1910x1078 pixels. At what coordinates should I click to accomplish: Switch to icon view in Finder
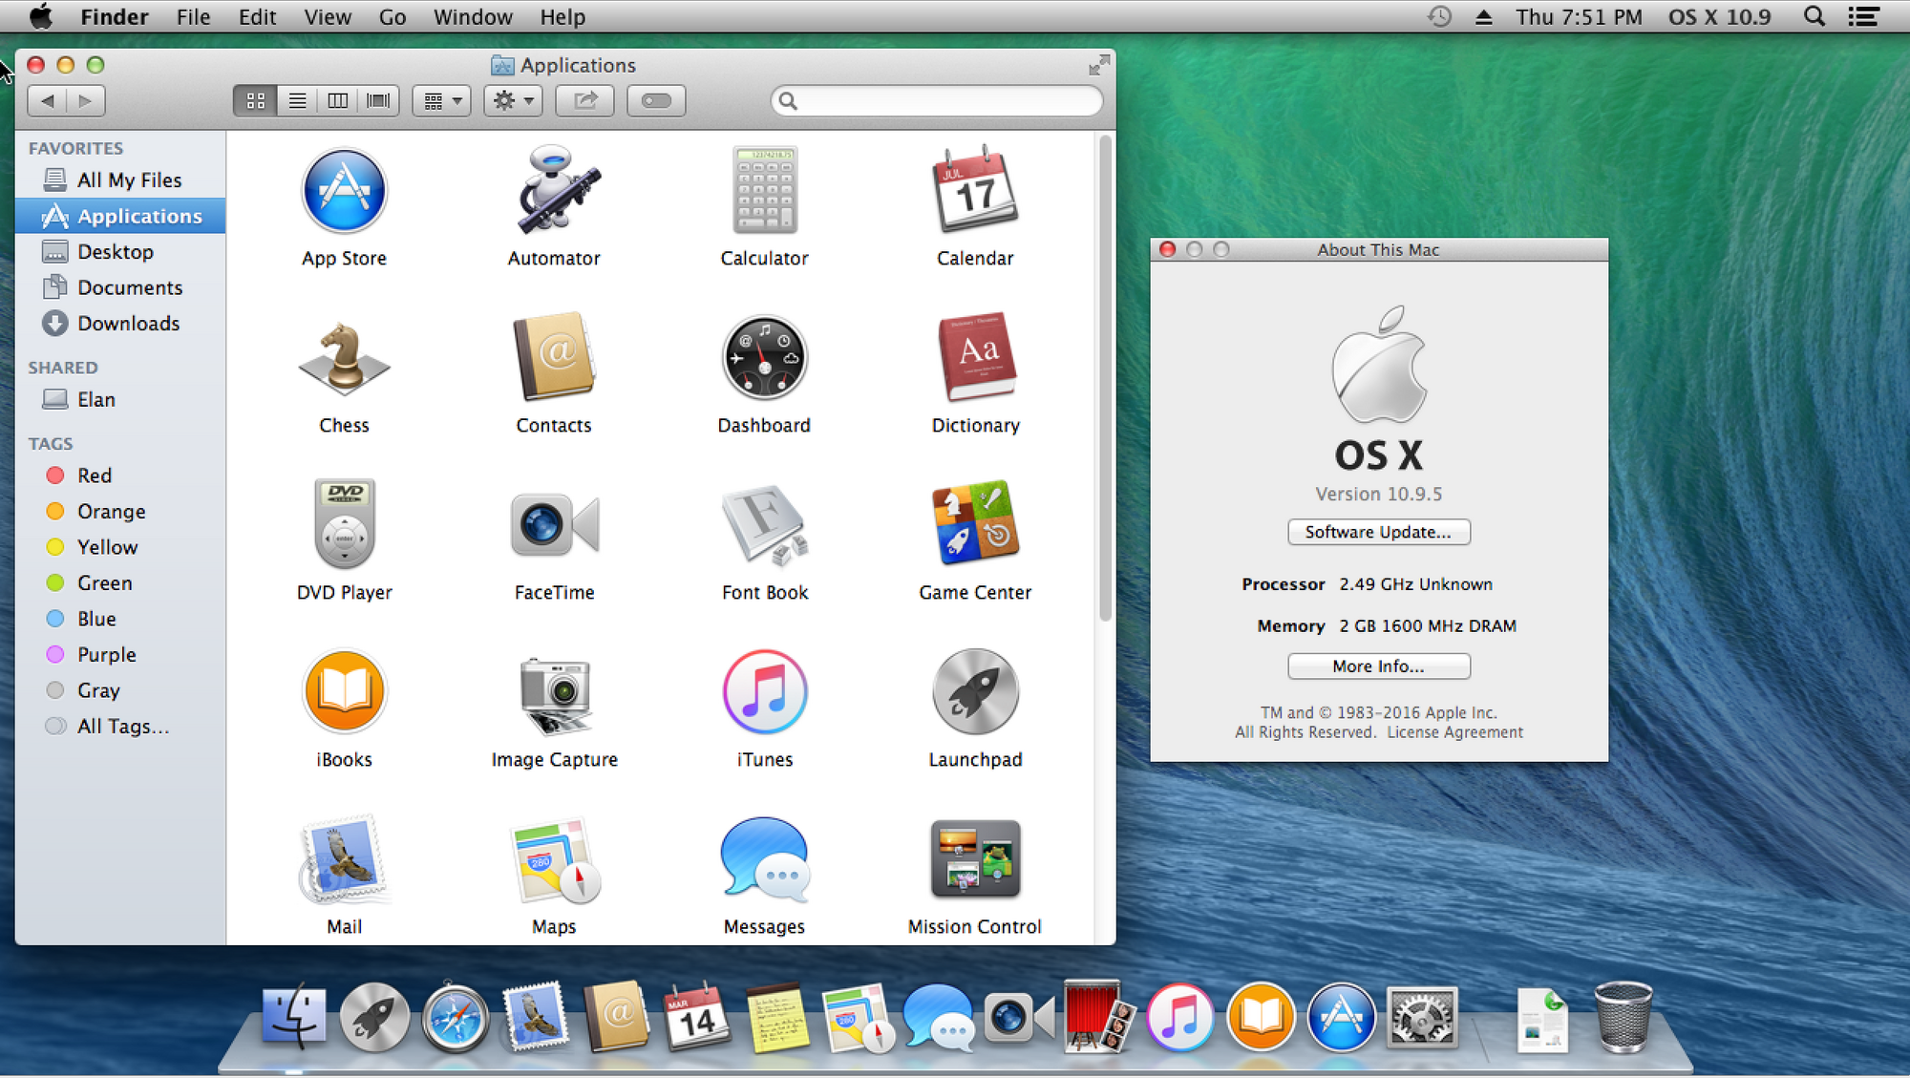point(256,99)
